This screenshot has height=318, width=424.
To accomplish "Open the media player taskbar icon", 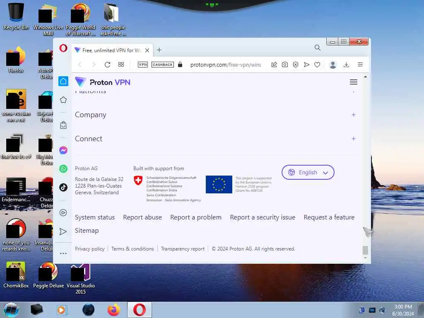I will [62, 310].
